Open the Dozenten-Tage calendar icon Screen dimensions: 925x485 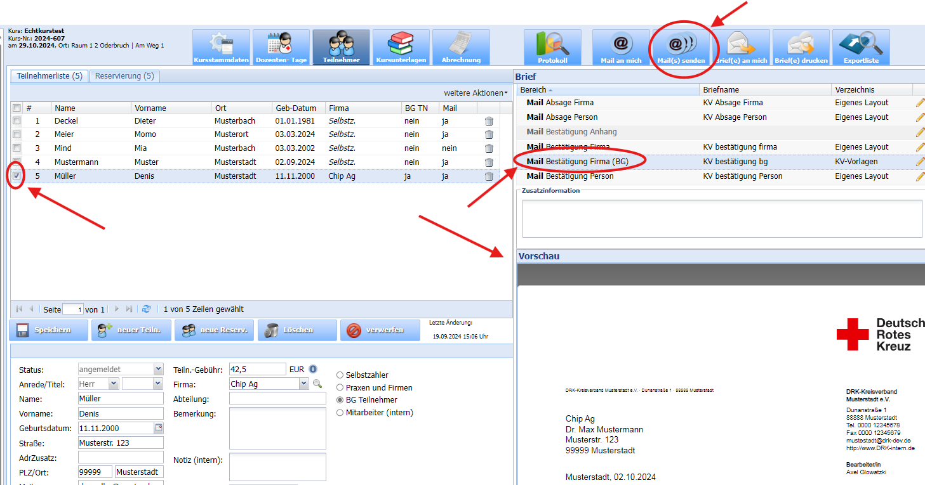click(x=281, y=47)
